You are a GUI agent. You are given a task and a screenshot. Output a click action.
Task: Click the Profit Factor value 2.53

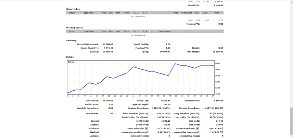(110, 104)
